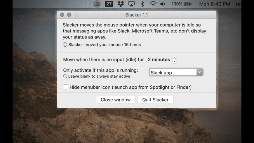Open the AirPlay display menubar icon
254x143 pixels.
tap(131, 4)
